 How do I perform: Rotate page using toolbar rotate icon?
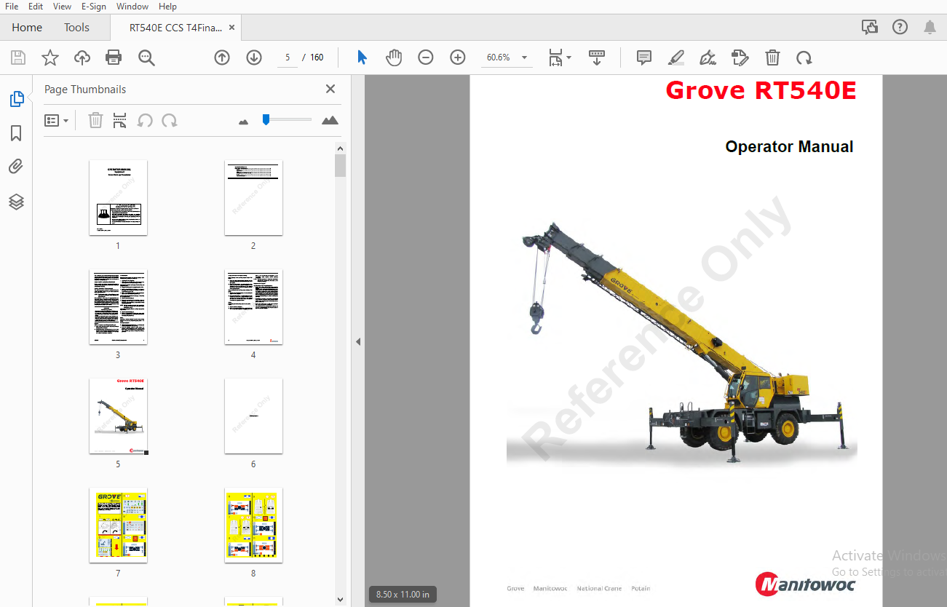pos(804,57)
